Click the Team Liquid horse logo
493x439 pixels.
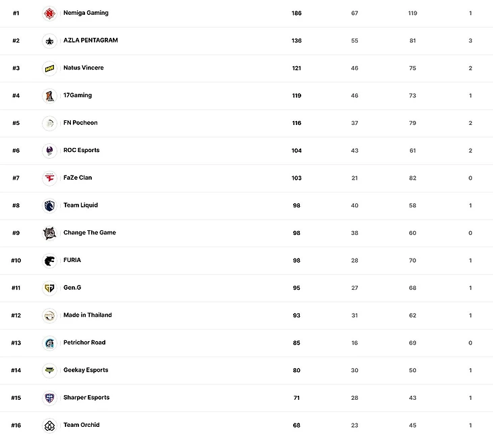pyautogui.click(x=49, y=205)
